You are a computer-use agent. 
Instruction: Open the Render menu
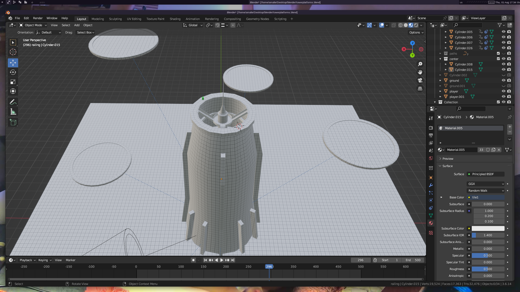pyautogui.click(x=38, y=18)
